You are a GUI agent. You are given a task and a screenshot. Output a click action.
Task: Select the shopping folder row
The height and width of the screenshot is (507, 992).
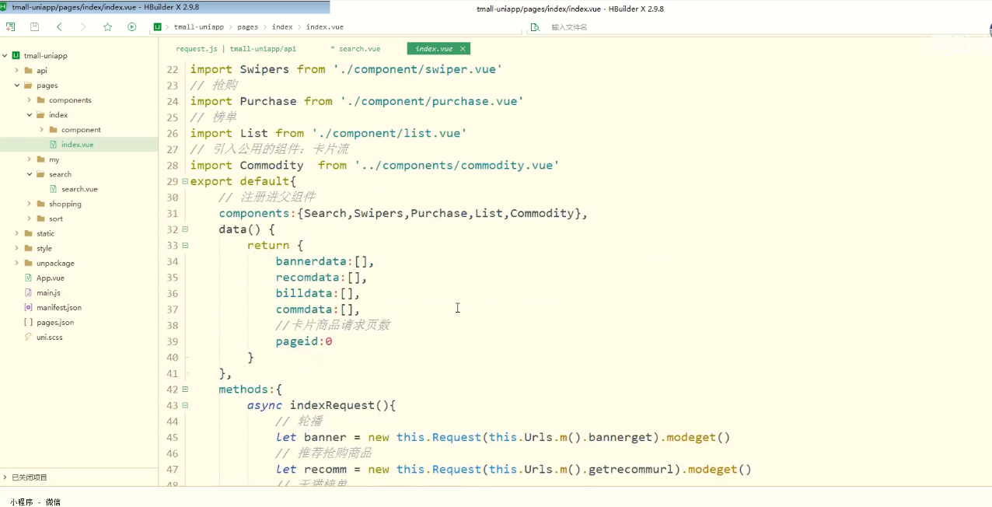click(79, 204)
